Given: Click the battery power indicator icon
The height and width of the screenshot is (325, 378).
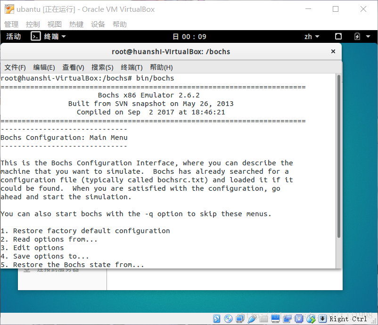Looking at the screenshot, I should (x=357, y=36).
